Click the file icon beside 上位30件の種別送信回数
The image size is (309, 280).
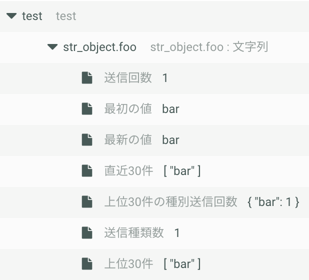point(87,202)
